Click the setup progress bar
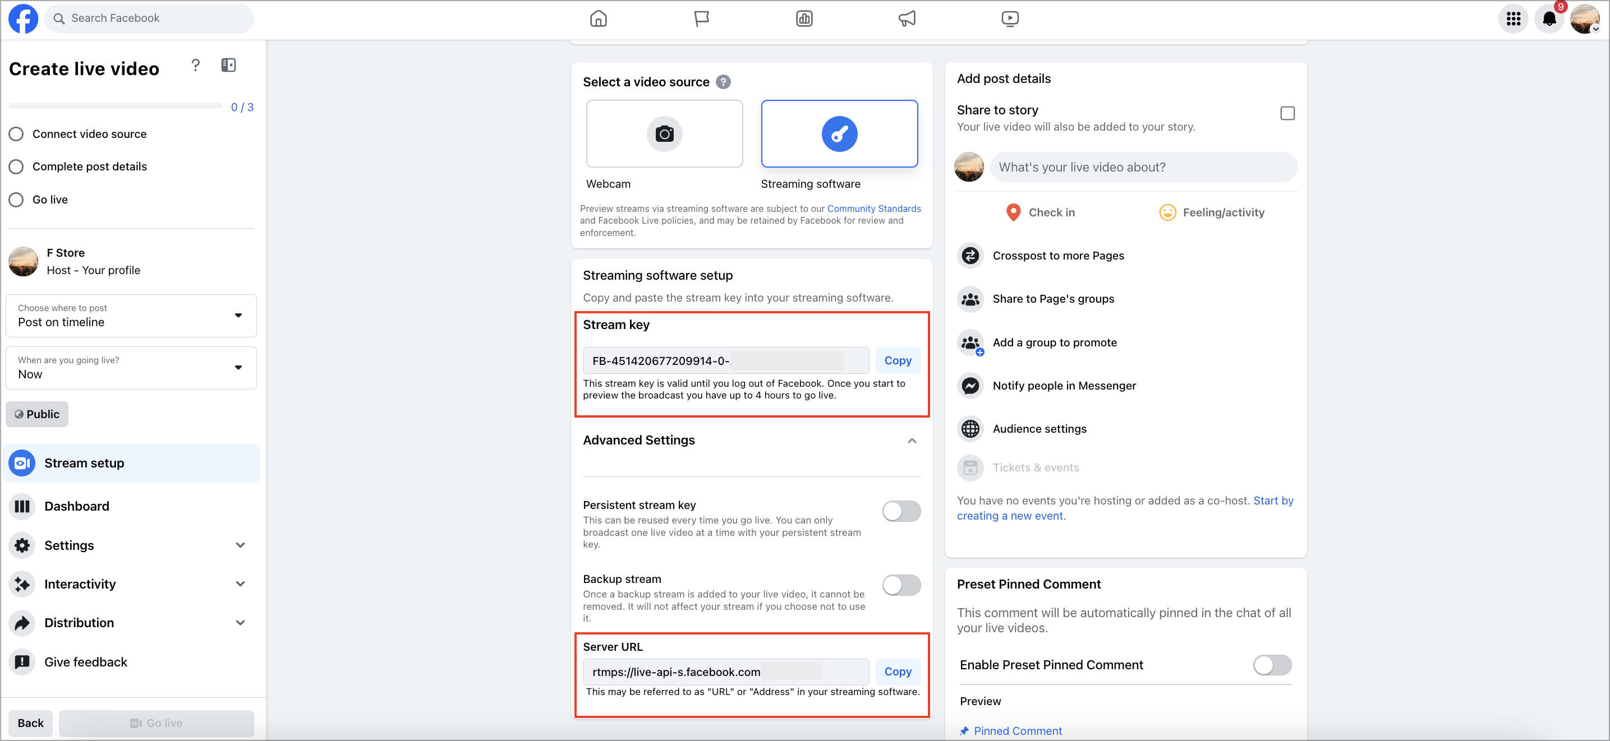Image resolution: width=1610 pixels, height=741 pixels. coord(115,106)
